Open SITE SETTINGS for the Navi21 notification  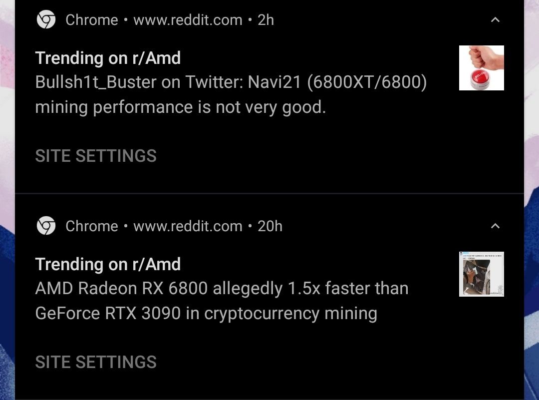(96, 156)
